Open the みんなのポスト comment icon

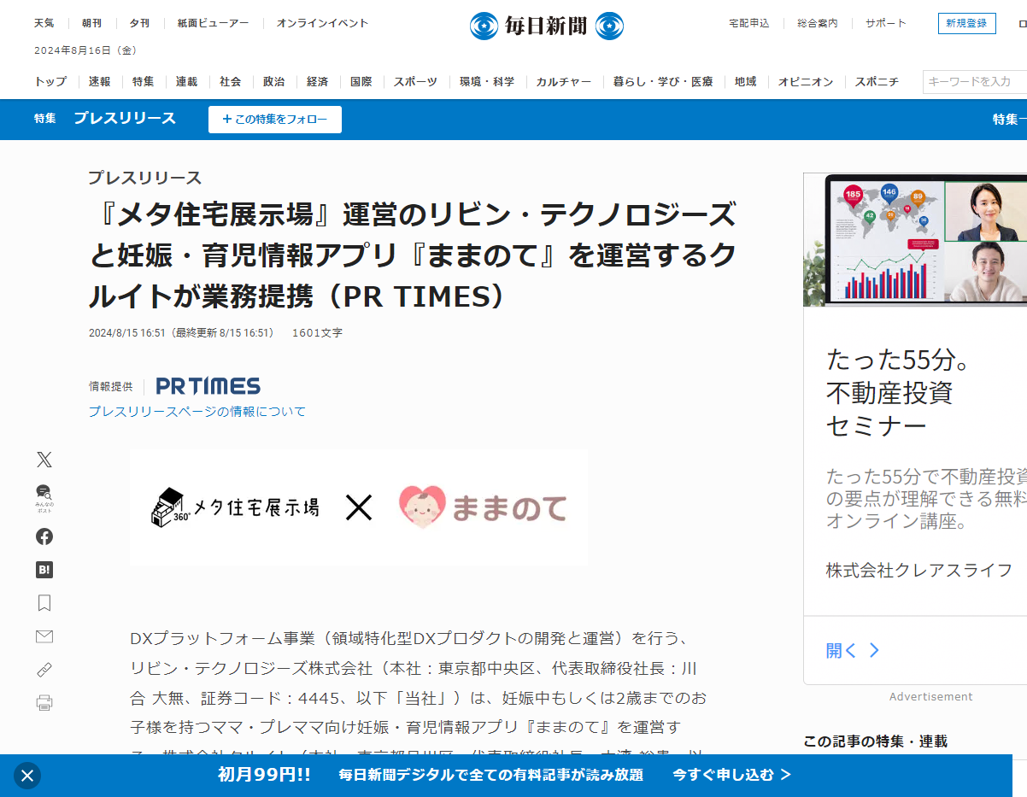click(44, 497)
